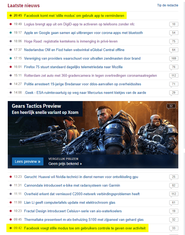Click category dot next to 16:01 Firefox article
This screenshot has width=185, height=235.
[11, 67]
